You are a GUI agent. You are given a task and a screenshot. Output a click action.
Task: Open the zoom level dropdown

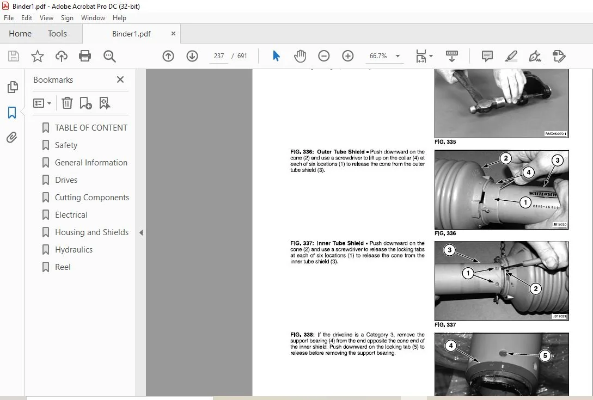point(398,56)
